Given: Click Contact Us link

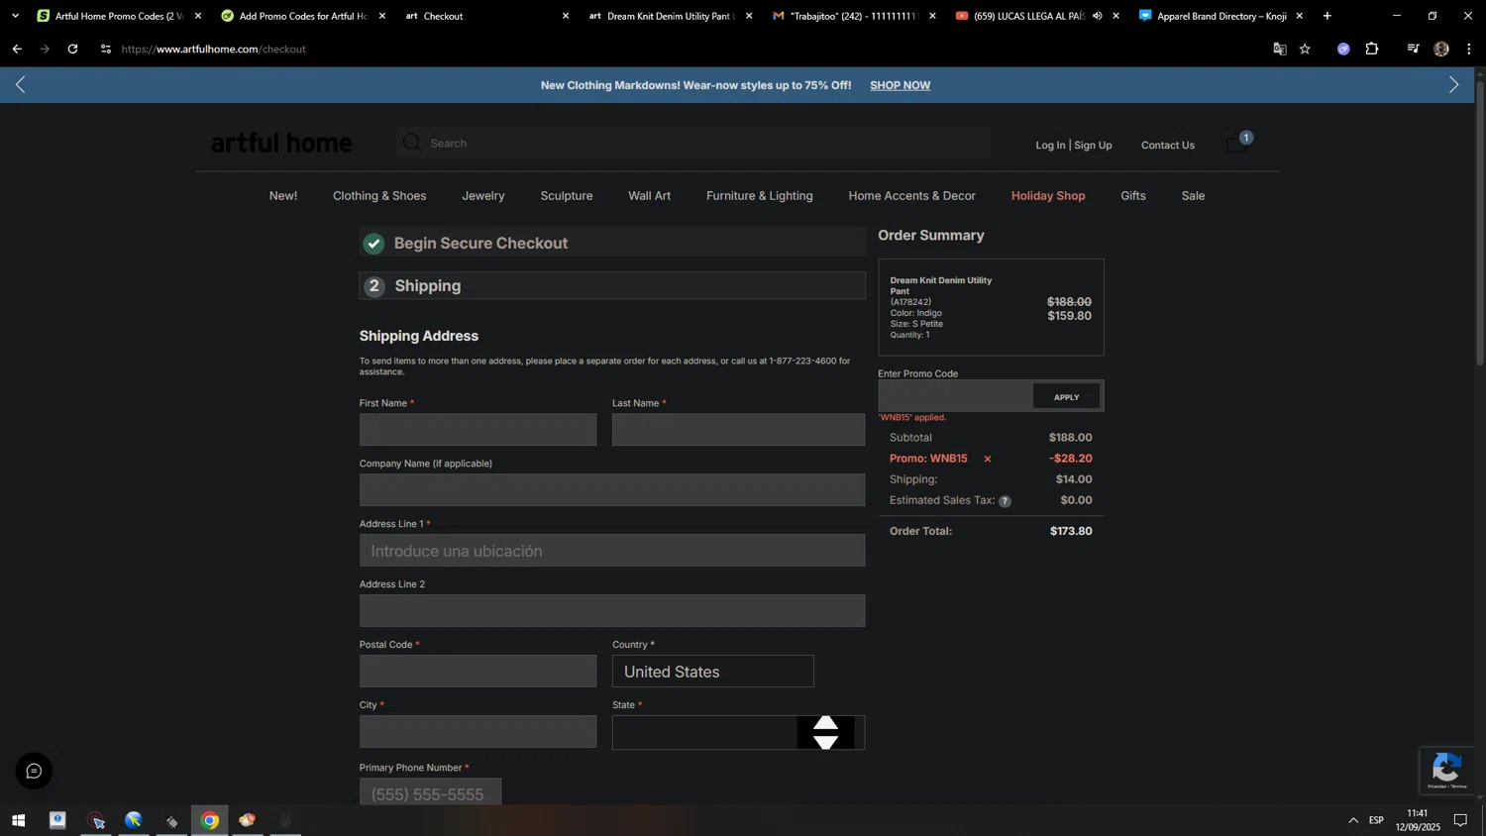Looking at the screenshot, I should tap(1168, 145).
